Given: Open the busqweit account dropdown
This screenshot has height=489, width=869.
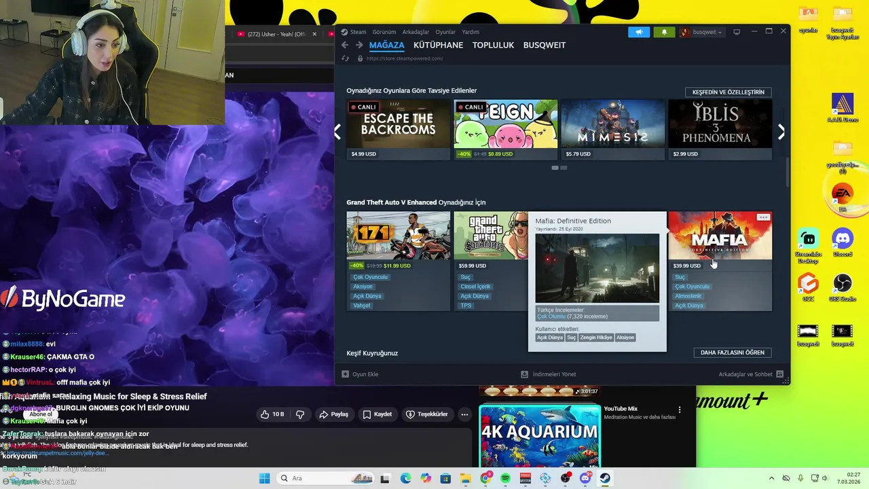Looking at the screenshot, I should (x=702, y=32).
